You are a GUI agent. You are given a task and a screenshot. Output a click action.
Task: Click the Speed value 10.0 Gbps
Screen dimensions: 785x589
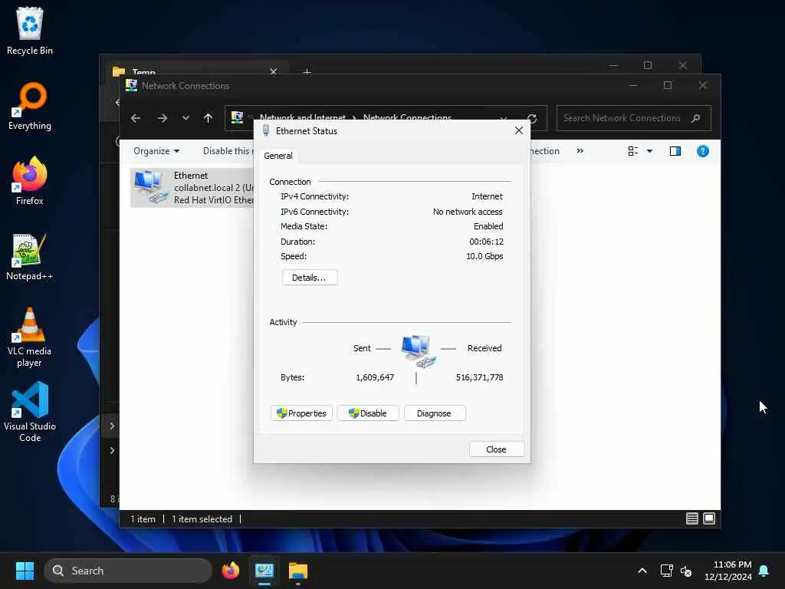tap(484, 256)
